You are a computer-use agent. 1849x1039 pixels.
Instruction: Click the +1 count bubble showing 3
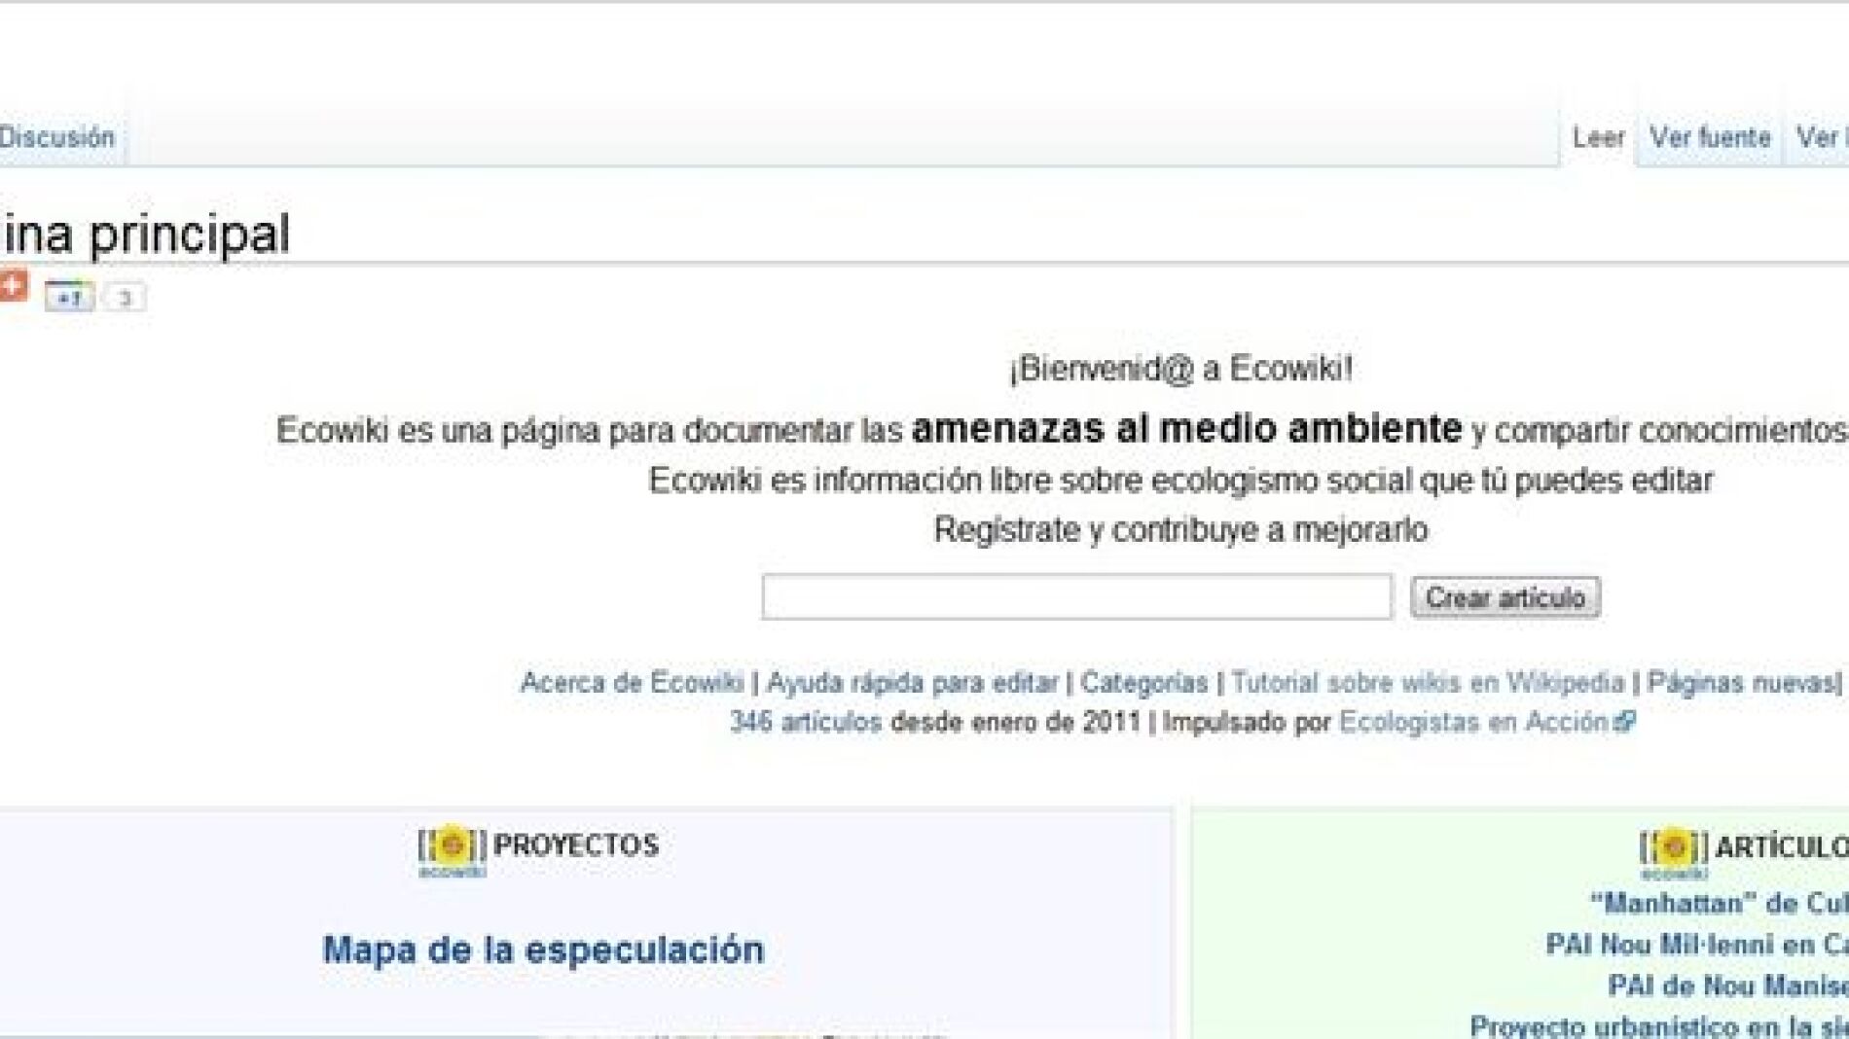[125, 298]
